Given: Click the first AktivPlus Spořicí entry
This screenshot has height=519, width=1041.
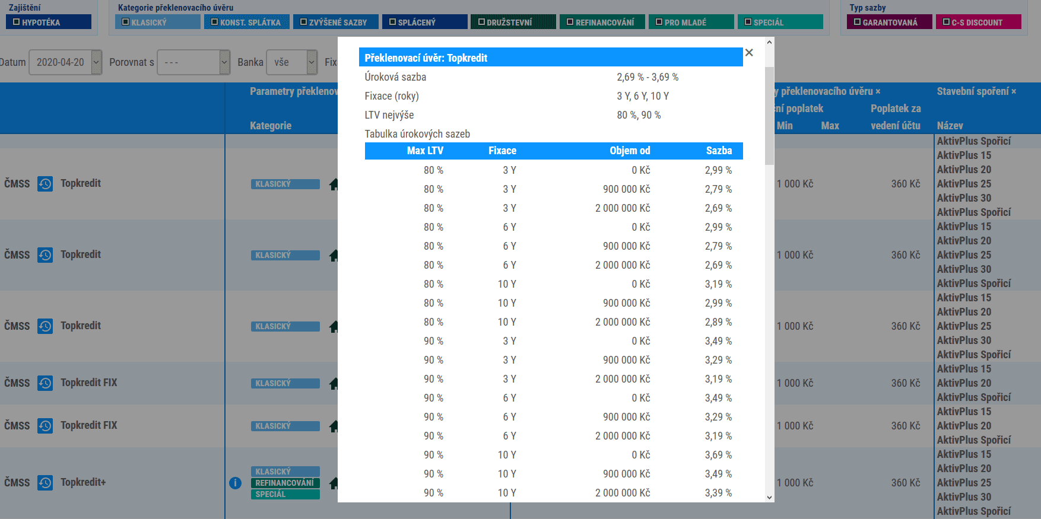Looking at the screenshot, I should point(973,141).
